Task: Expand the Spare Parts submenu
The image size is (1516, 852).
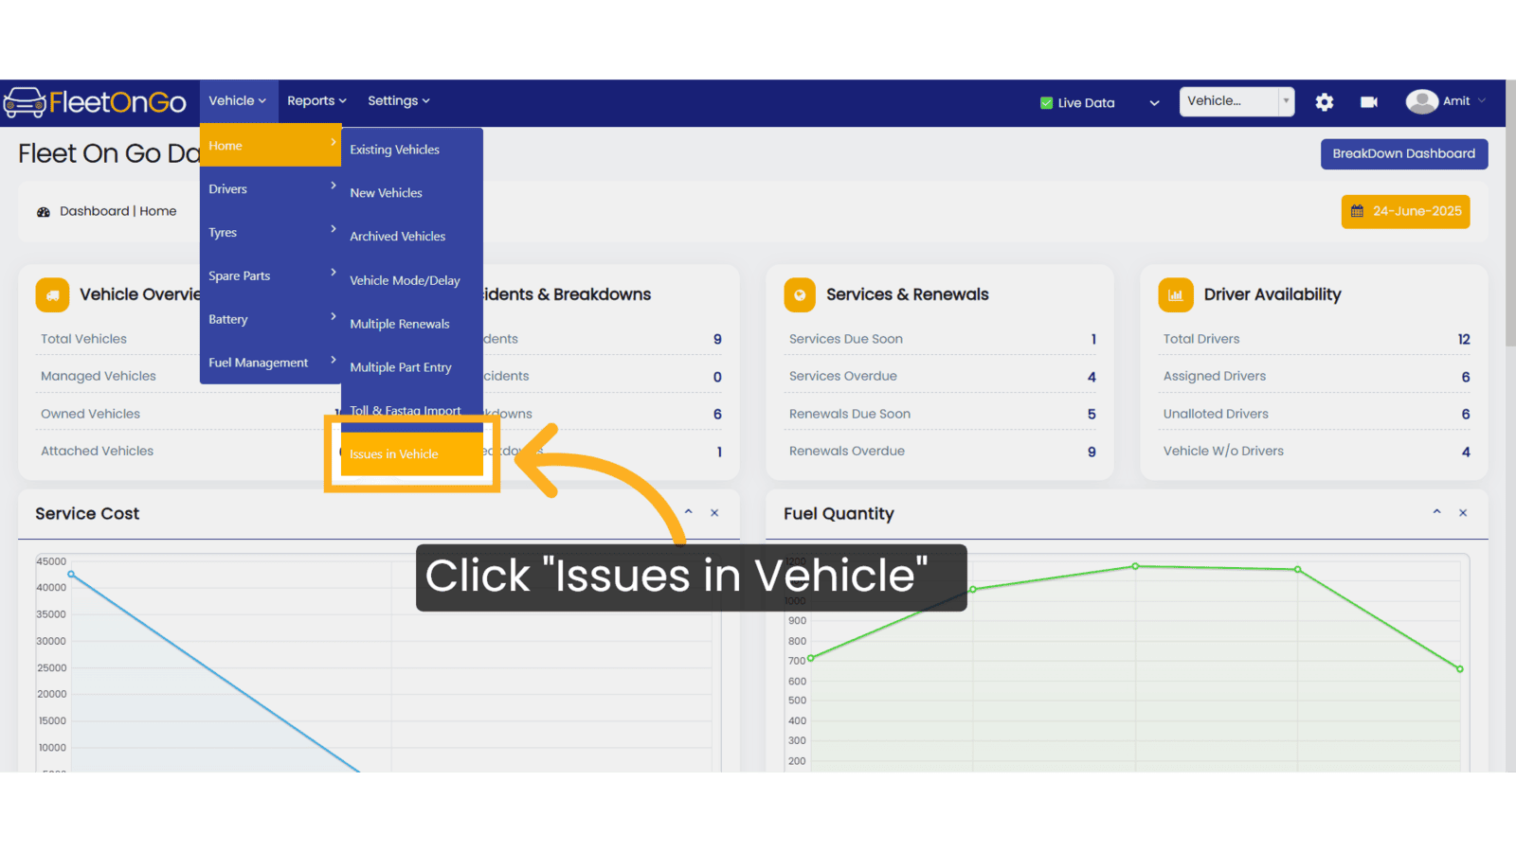Action: pyautogui.click(x=270, y=276)
